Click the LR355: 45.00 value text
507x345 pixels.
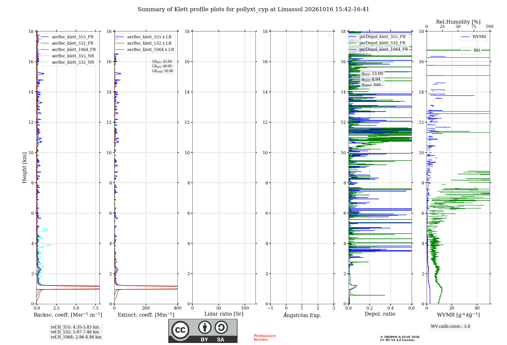pos(162,62)
